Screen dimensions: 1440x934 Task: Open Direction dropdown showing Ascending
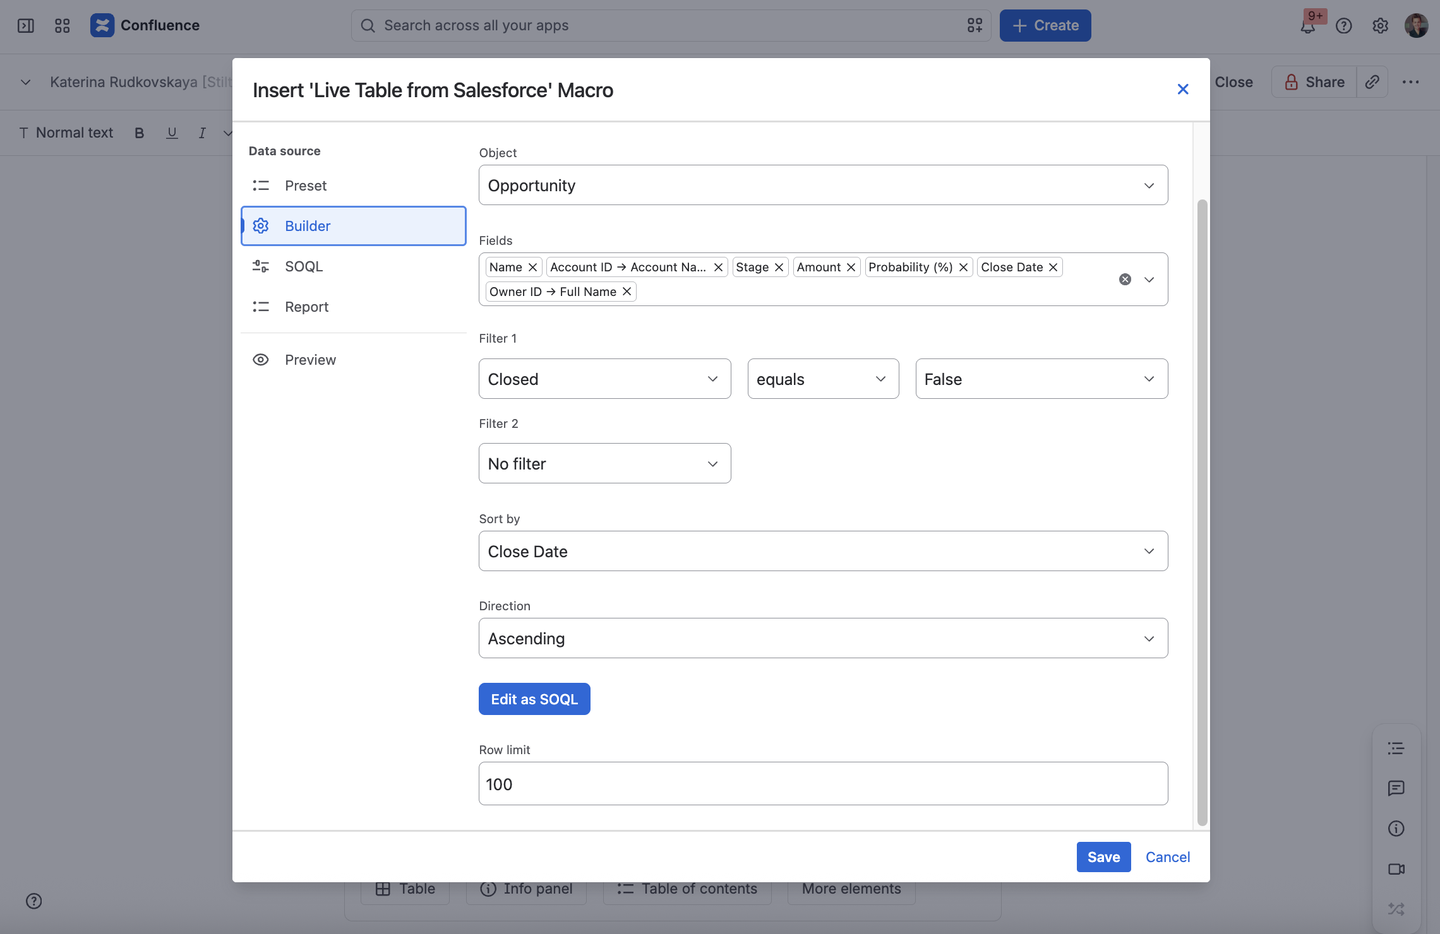823,639
